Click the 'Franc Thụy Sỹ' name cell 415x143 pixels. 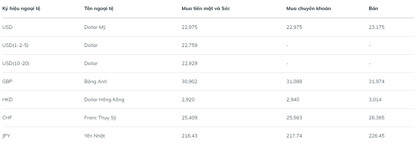click(x=100, y=118)
